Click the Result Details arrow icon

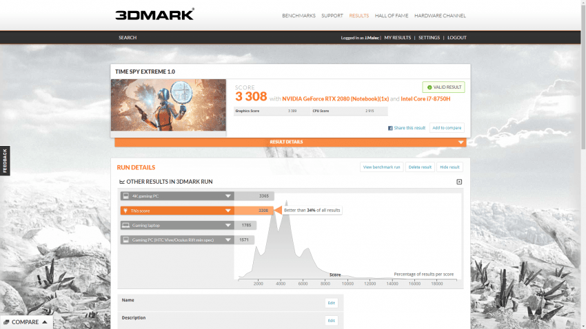pos(461,142)
